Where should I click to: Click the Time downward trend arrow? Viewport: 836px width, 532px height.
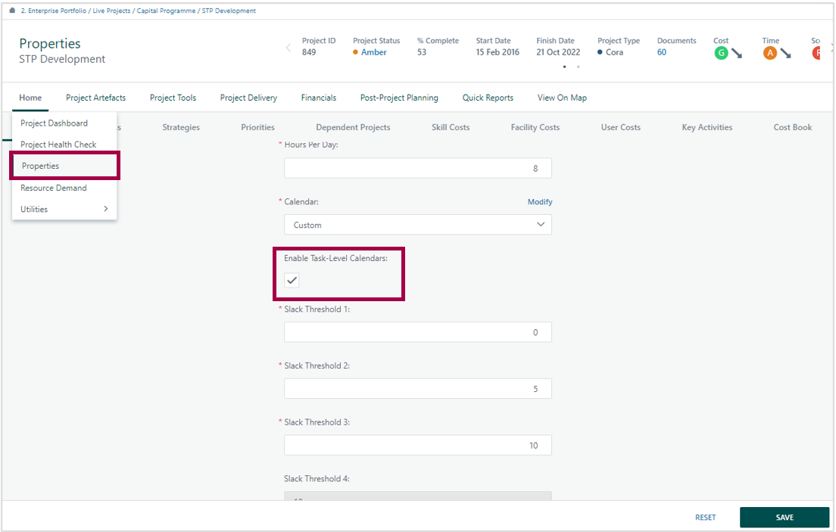(785, 53)
